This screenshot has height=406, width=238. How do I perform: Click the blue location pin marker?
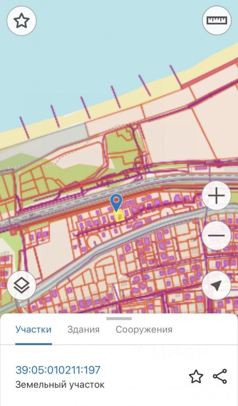point(116,203)
